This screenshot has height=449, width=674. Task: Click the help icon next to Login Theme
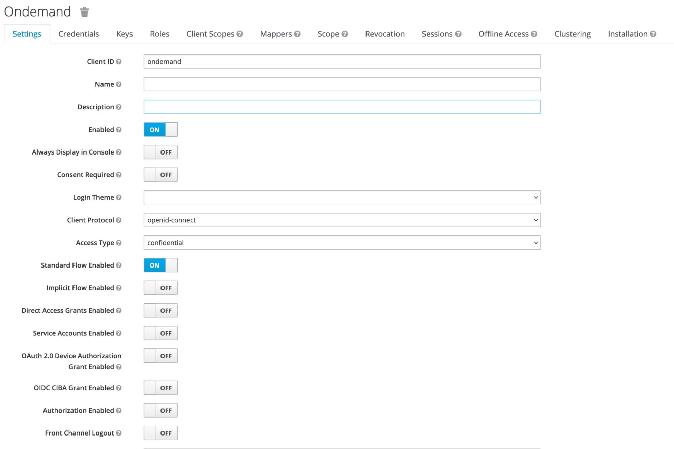[119, 197]
